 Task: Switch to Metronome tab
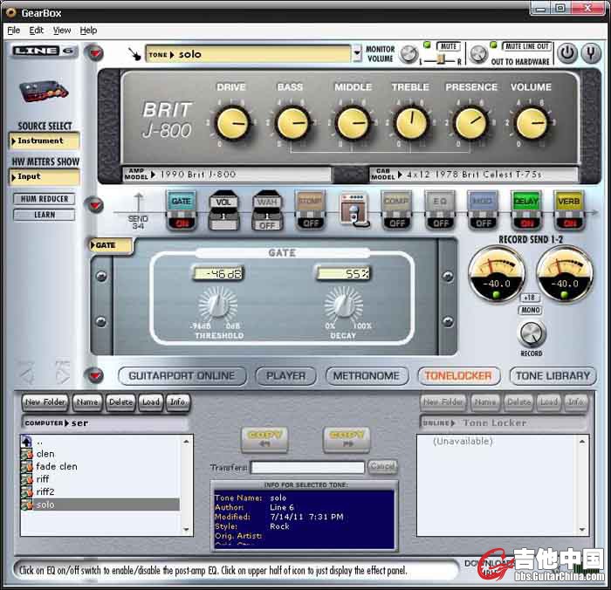pyautogui.click(x=367, y=376)
